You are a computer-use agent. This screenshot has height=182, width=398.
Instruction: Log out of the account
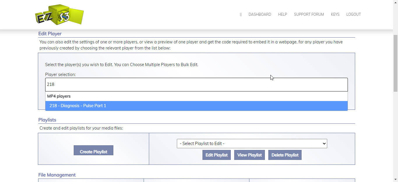coord(353,14)
